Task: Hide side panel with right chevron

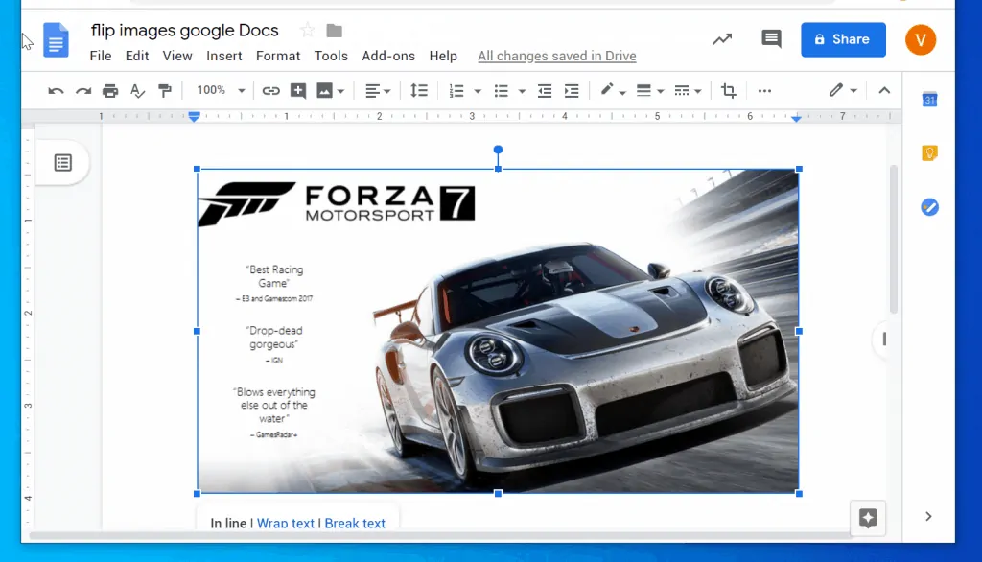Action: pyautogui.click(x=928, y=516)
